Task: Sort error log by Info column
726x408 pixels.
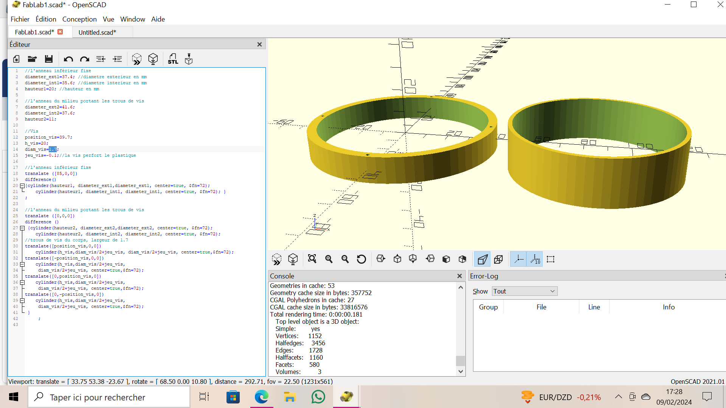Action: (x=668, y=307)
